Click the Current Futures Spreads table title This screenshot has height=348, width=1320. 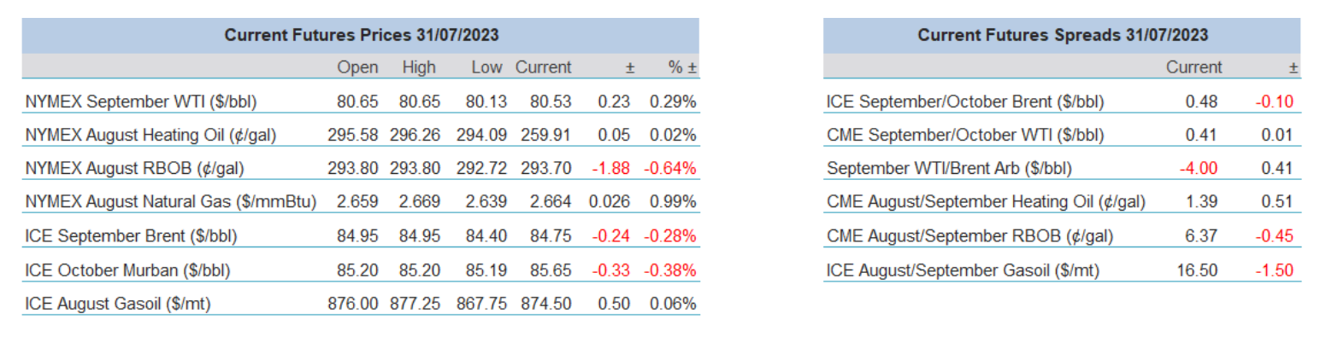pyautogui.click(x=1062, y=35)
